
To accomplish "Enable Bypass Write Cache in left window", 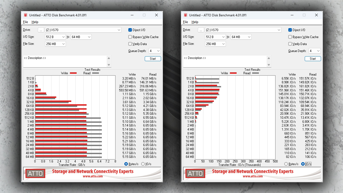I will (x=130, y=37).
